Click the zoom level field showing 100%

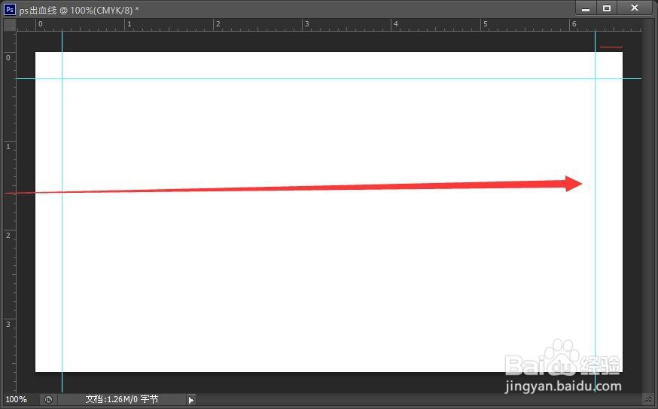(17, 399)
